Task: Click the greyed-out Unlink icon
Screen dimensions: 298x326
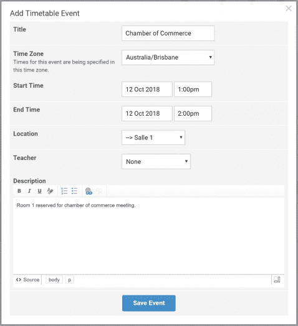Action: 99,191
